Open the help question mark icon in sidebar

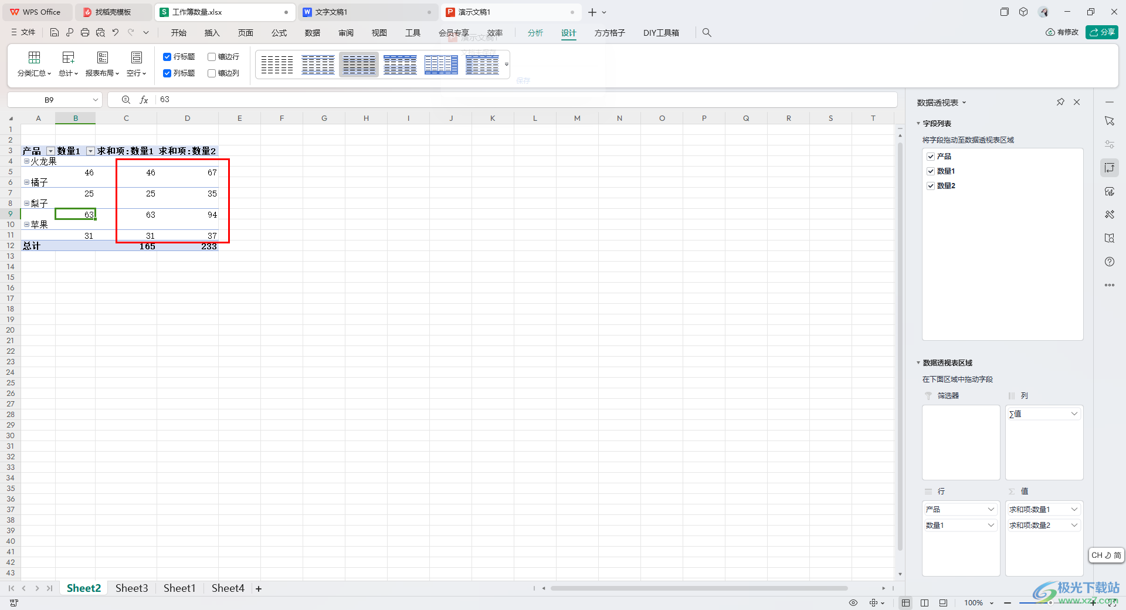pos(1110,262)
